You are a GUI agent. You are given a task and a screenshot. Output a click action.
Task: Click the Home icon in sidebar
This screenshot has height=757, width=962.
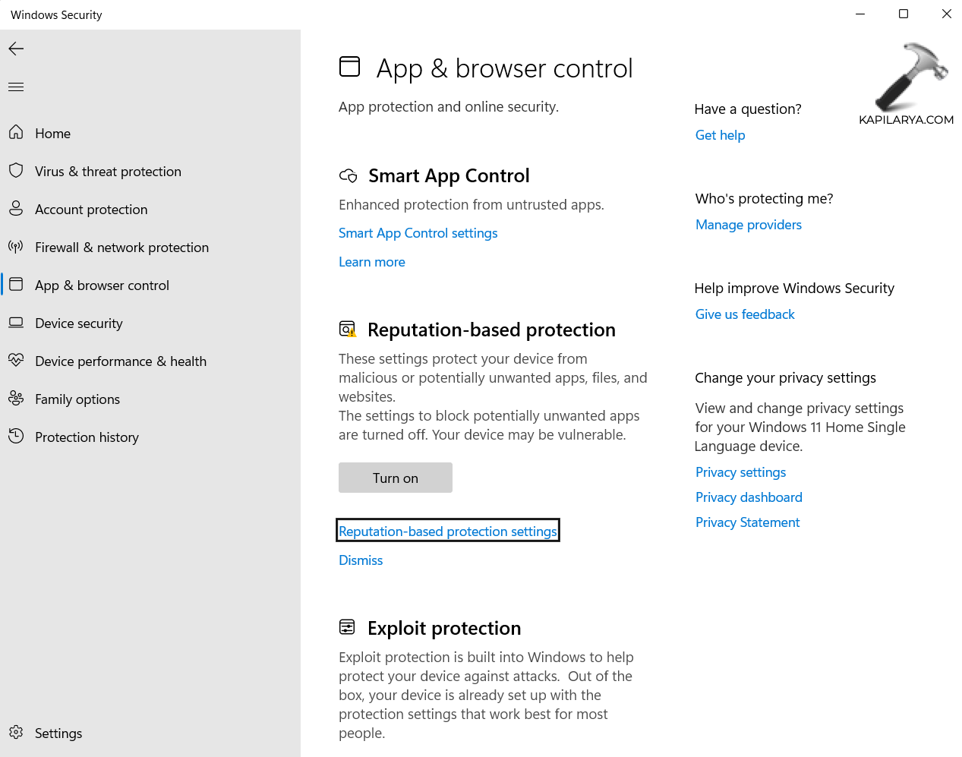click(x=16, y=133)
